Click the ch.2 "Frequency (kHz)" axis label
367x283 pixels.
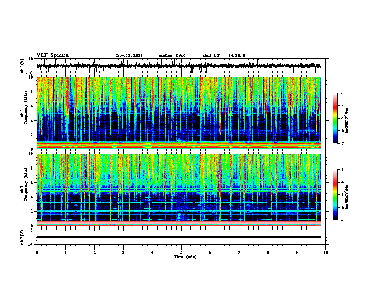(25, 184)
